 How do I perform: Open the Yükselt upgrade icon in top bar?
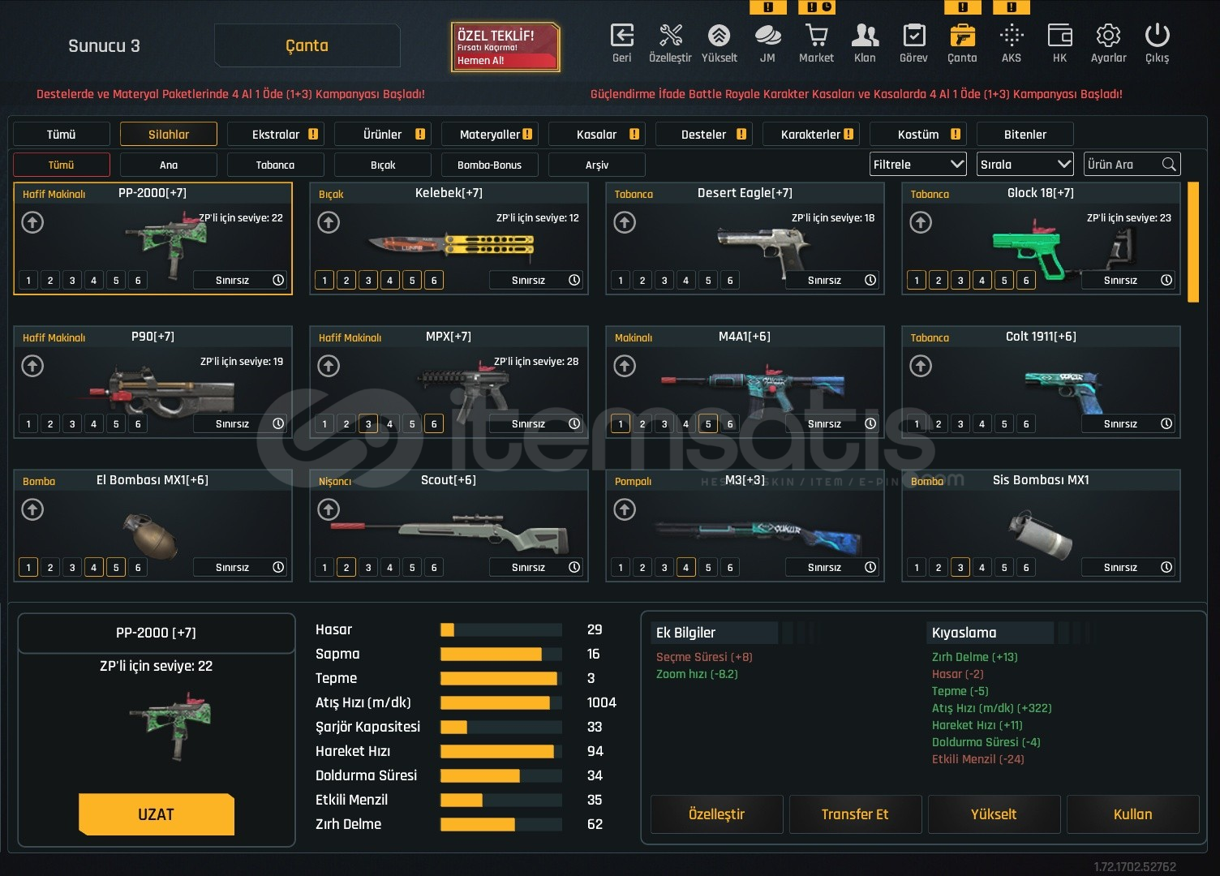click(719, 36)
